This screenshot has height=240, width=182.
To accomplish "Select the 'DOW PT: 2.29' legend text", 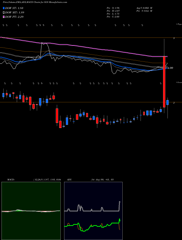I will pyautogui.click(x=14, y=17).
